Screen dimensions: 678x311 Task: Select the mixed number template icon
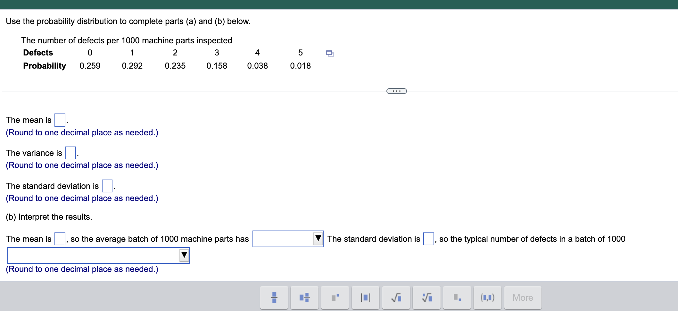[x=304, y=298]
